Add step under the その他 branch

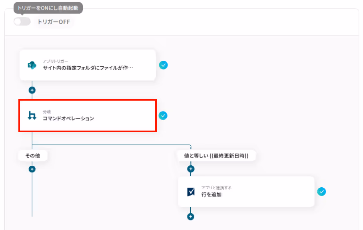[32, 169]
